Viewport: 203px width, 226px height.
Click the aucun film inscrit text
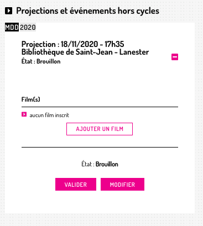[49, 115]
